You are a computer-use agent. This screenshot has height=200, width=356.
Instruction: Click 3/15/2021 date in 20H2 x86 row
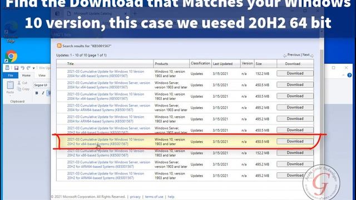[220, 153]
